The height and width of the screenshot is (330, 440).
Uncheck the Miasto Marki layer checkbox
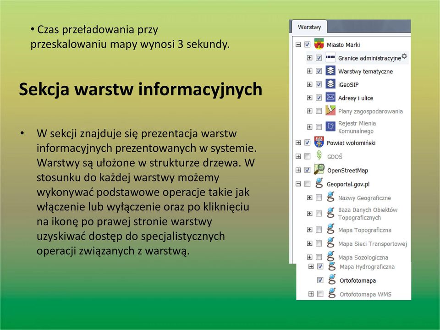(308, 44)
